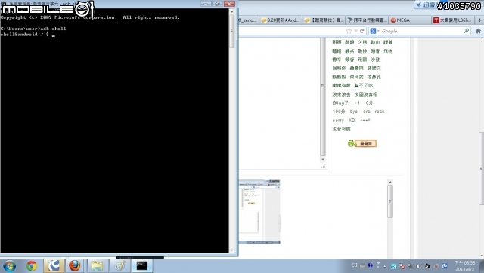Switch to the 3.20更新★And... tab
This screenshot has width=484, height=273.
(281, 20)
